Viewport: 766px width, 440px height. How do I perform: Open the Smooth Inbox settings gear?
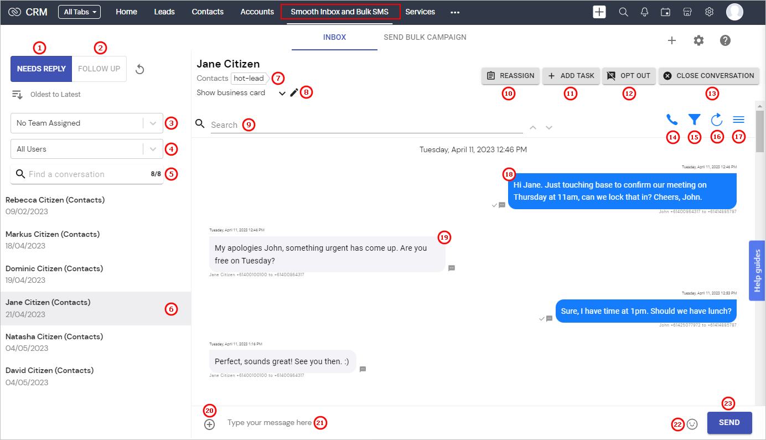(x=699, y=40)
